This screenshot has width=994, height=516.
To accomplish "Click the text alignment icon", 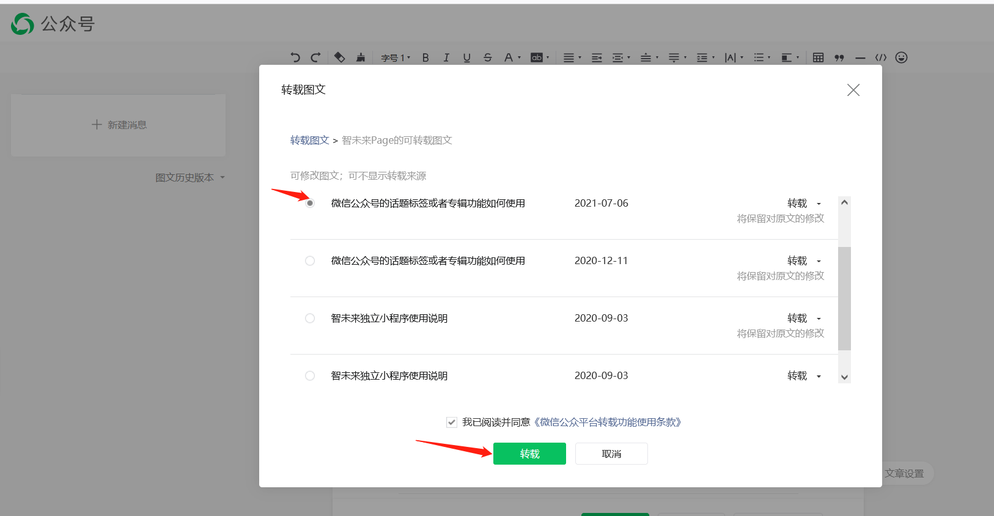I will pos(569,57).
